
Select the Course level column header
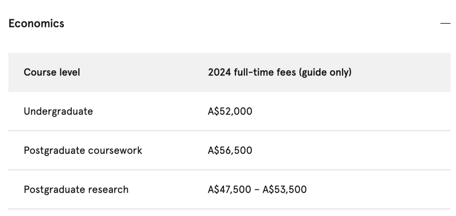(52, 72)
